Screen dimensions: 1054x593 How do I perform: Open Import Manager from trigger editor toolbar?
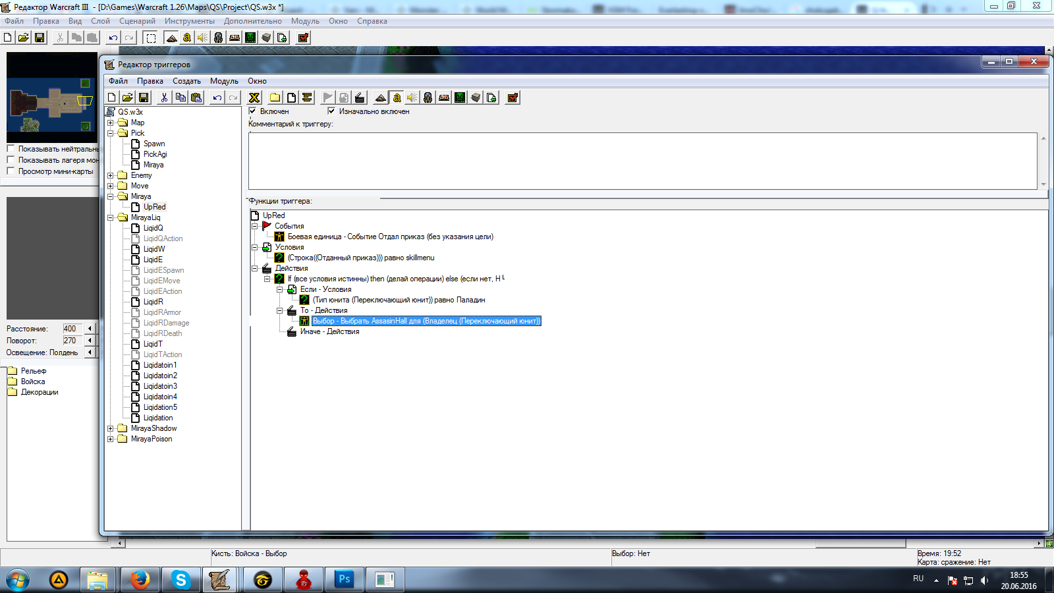pyautogui.click(x=491, y=98)
